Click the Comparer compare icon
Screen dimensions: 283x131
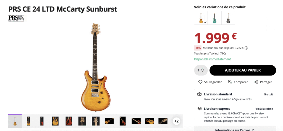230,82
